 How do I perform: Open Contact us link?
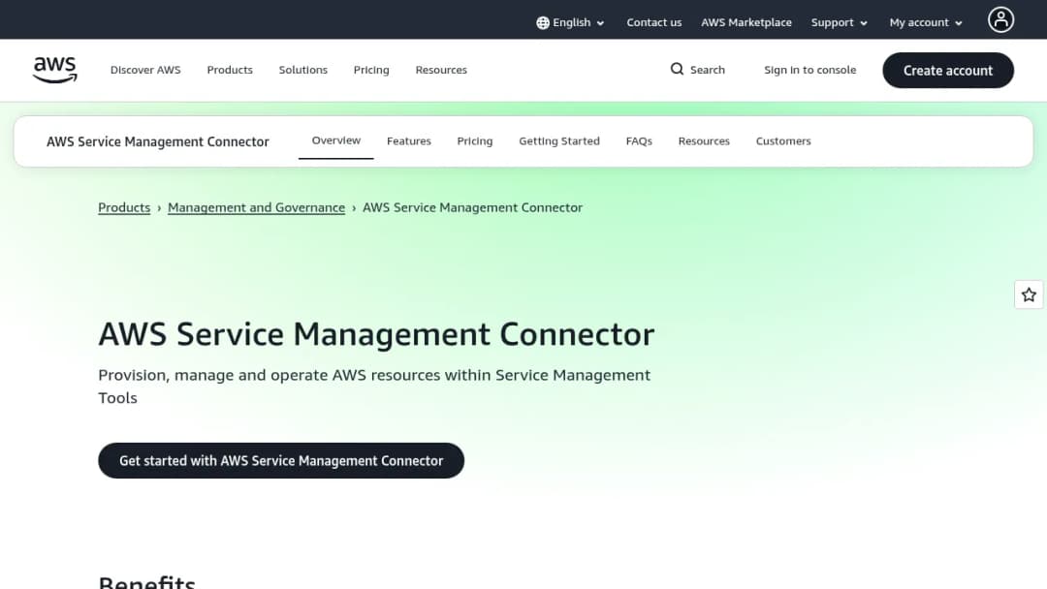[653, 22]
